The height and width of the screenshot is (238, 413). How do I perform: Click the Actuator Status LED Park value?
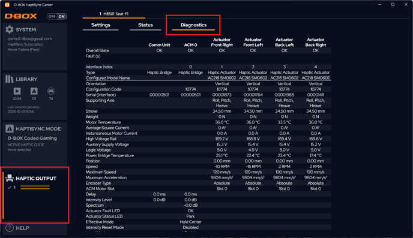(190, 216)
